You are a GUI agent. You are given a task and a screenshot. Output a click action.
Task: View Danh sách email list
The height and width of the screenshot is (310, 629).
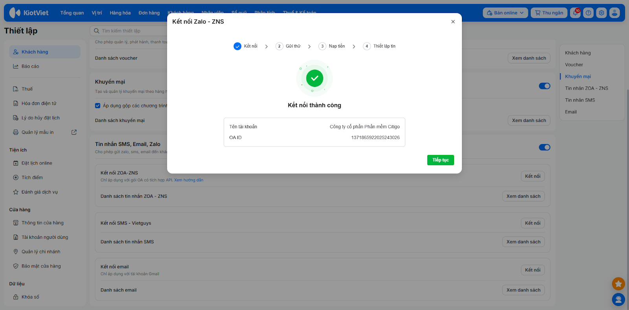(x=523, y=290)
